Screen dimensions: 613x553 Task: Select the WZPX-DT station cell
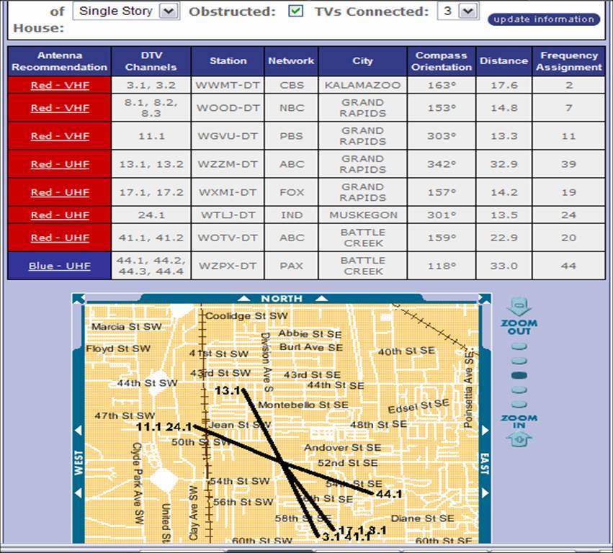click(x=228, y=266)
